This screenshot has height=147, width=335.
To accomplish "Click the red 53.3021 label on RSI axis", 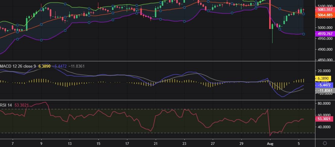I will click(324, 119).
